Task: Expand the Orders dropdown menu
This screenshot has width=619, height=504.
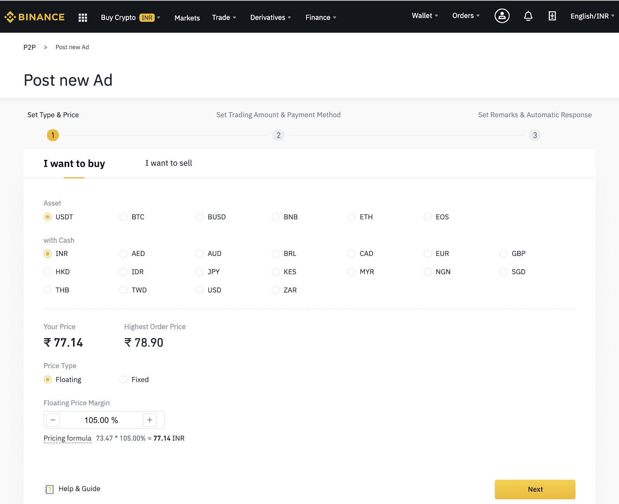Action: (466, 15)
